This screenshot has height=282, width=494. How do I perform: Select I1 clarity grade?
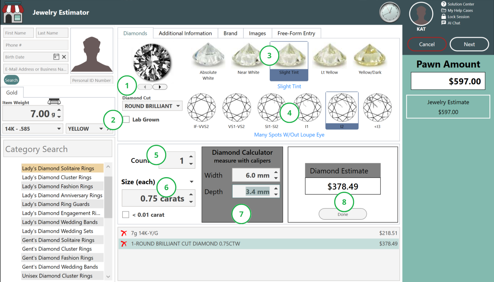click(307, 111)
